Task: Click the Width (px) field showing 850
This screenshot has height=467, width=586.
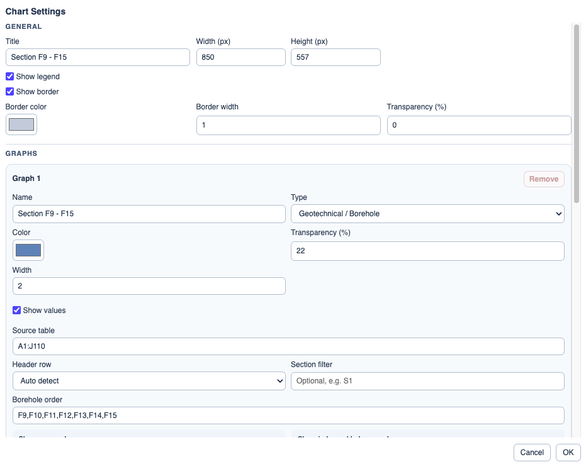Action: (x=241, y=57)
